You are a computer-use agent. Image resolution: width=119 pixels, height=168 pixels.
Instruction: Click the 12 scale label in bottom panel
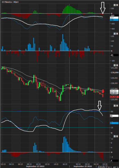tap(112, 139)
